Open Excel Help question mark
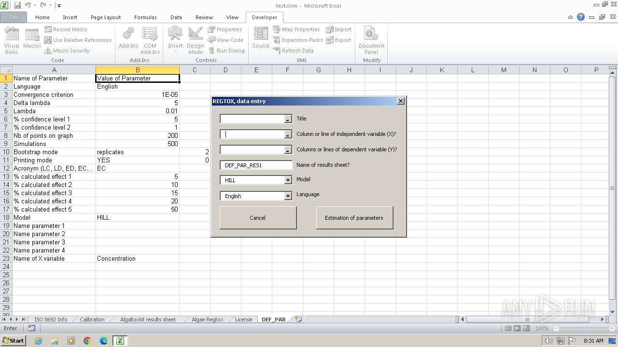618x347 pixels. coord(581,17)
